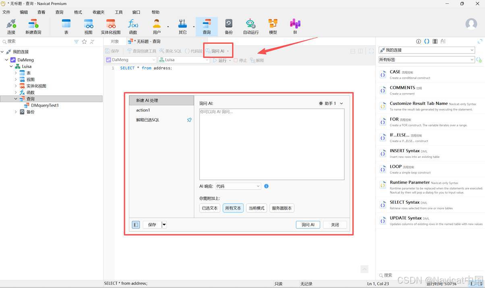Open the AI 响应 代码 dropdown
Screen dimensions: 485x288
point(238,186)
